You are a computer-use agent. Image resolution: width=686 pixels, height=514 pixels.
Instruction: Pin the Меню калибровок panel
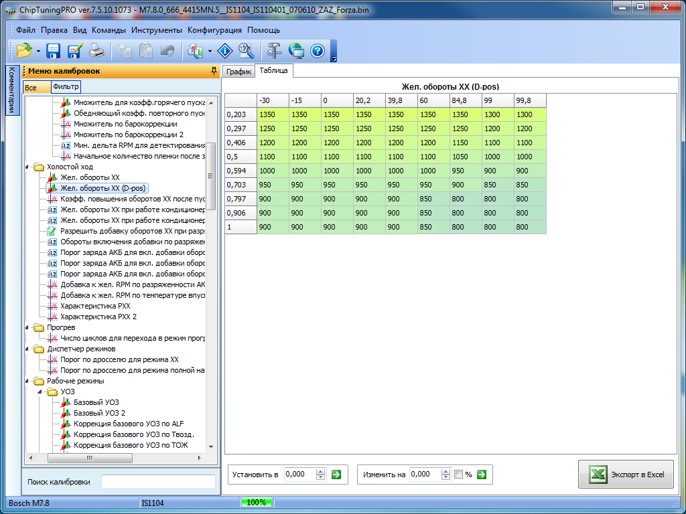(214, 71)
